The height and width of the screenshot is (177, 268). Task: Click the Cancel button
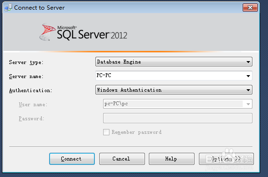coord(122,159)
